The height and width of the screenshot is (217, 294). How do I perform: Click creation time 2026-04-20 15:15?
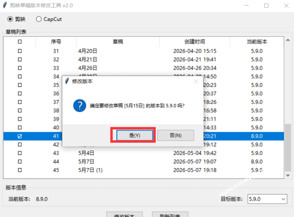click(x=195, y=51)
